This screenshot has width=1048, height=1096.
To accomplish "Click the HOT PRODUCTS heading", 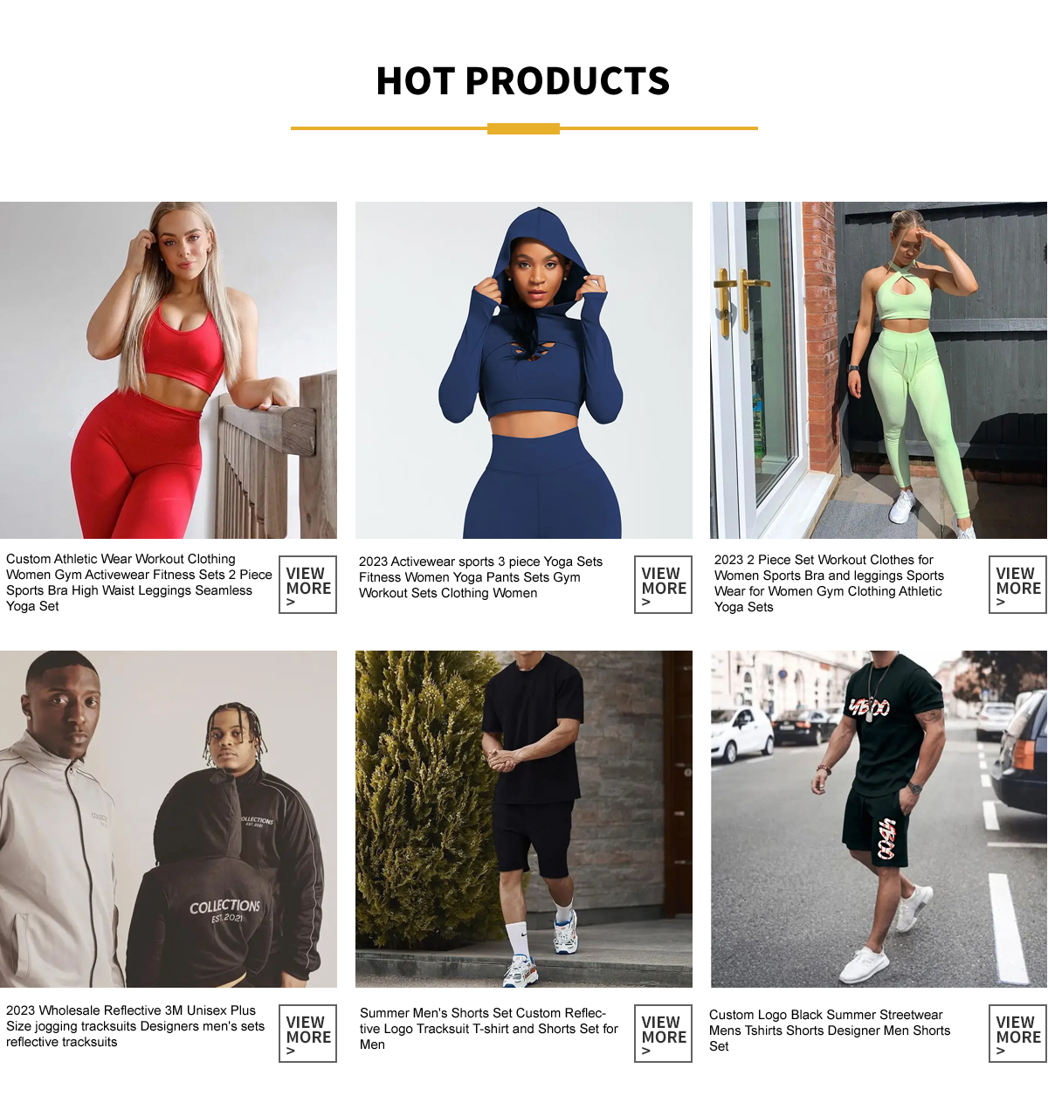I will coord(523,81).
